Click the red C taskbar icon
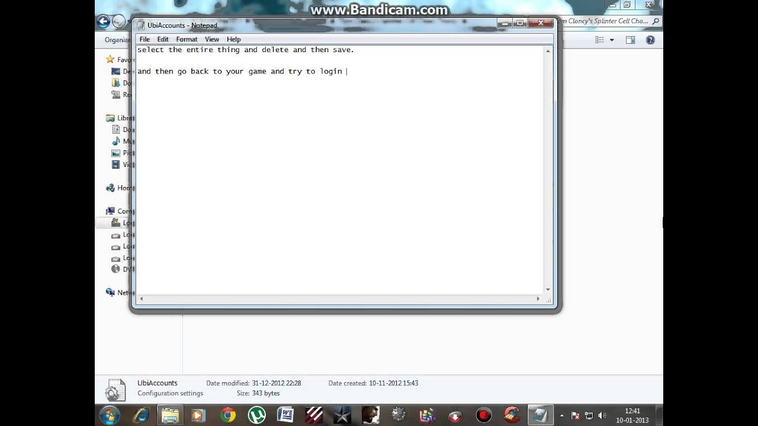Screen dimensions: 758x426 [512, 415]
